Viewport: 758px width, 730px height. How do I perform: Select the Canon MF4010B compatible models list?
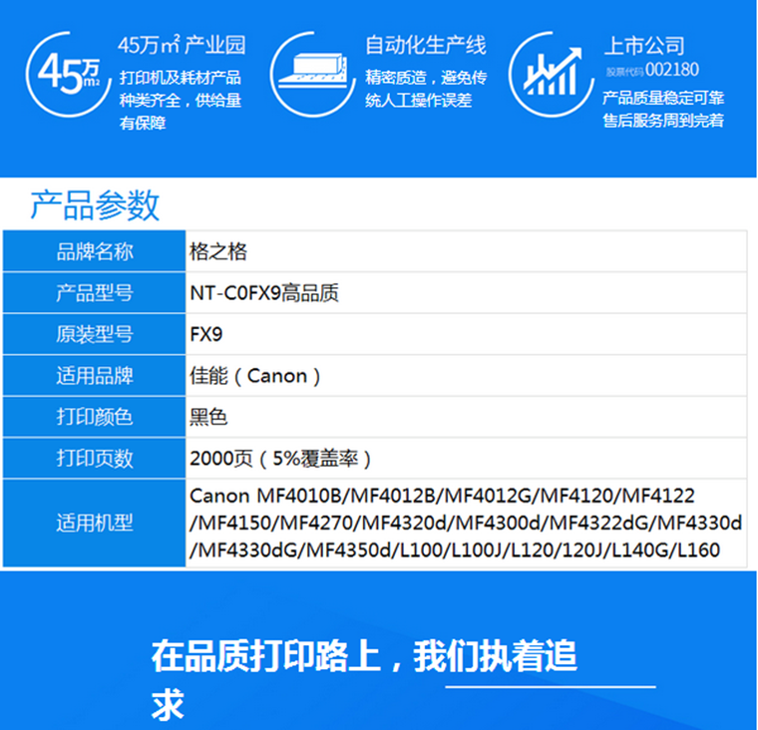[x=465, y=523]
